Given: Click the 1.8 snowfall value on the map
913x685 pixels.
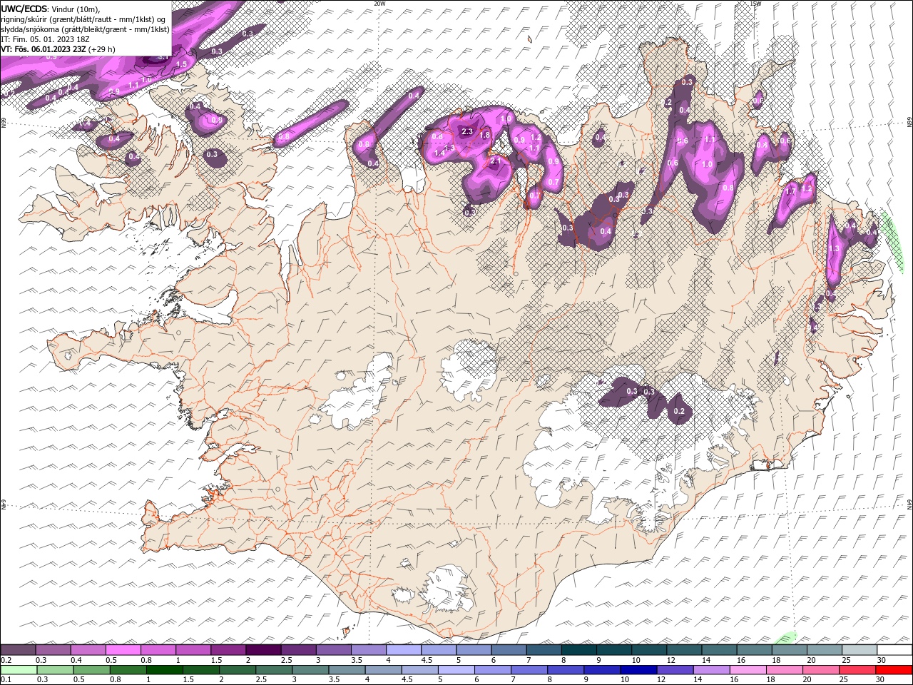Looking at the screenshot, I should (x=484, y=135).
